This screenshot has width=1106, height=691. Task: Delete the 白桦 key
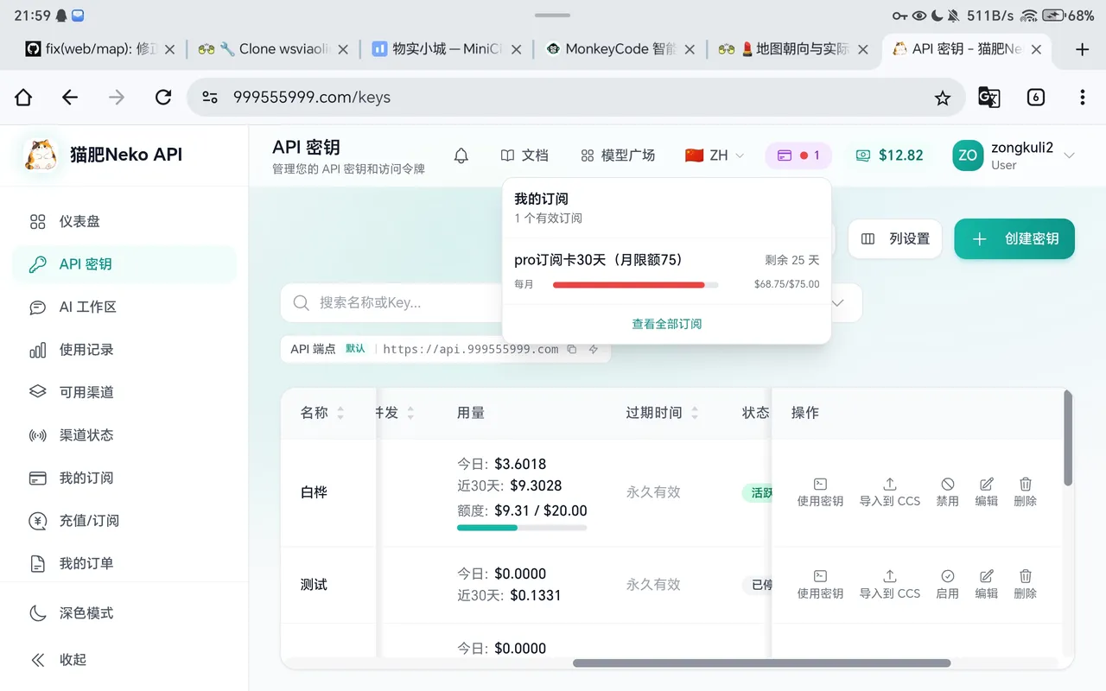pos(1026,492)
